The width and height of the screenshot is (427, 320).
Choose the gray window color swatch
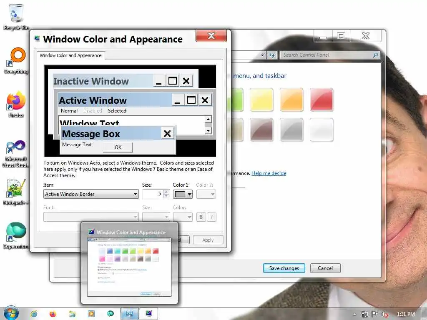point(291,130)
